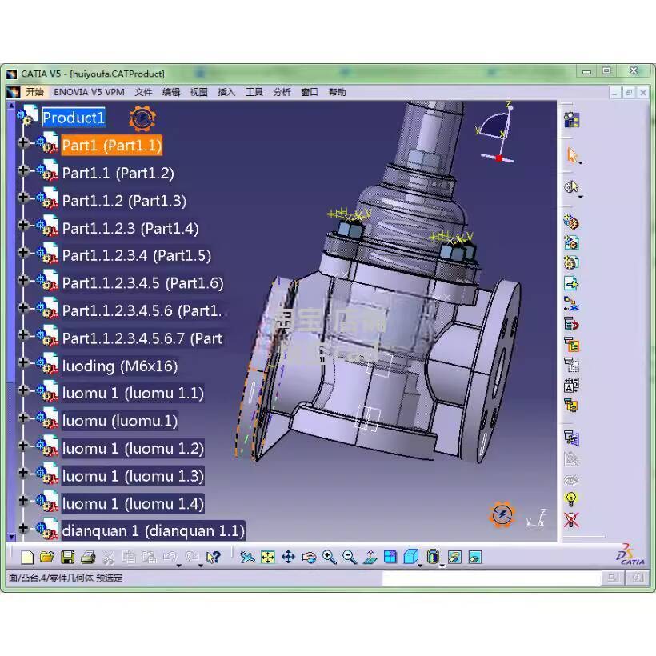Create a multi-view layout

(x=390, y=558)
